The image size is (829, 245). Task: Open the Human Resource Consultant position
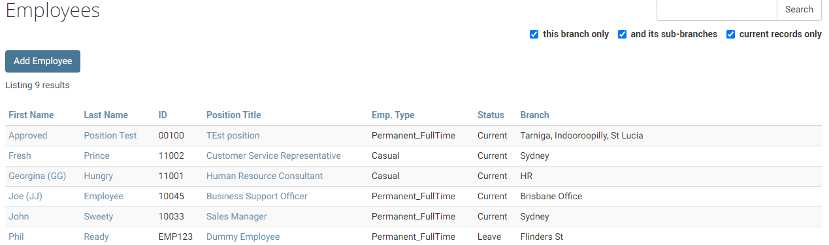265,176
